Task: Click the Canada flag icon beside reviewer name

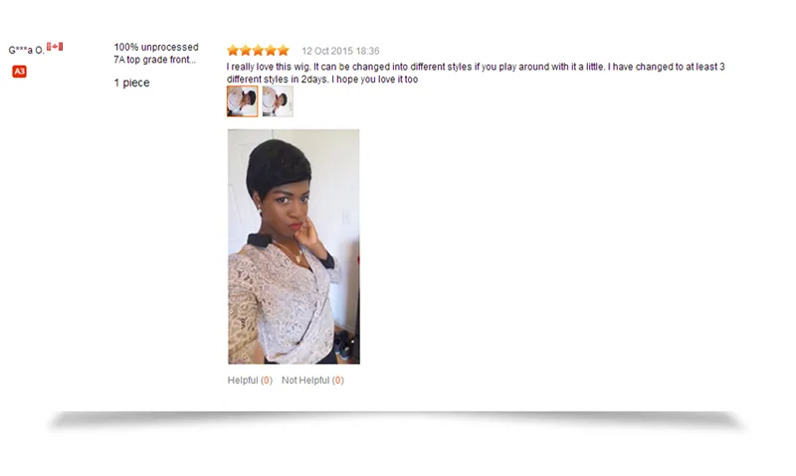Action: tap(55, 47)
